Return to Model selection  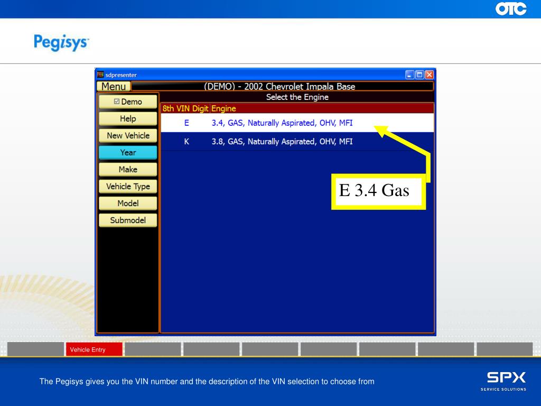pyautogui.click(x=128, y=204)
